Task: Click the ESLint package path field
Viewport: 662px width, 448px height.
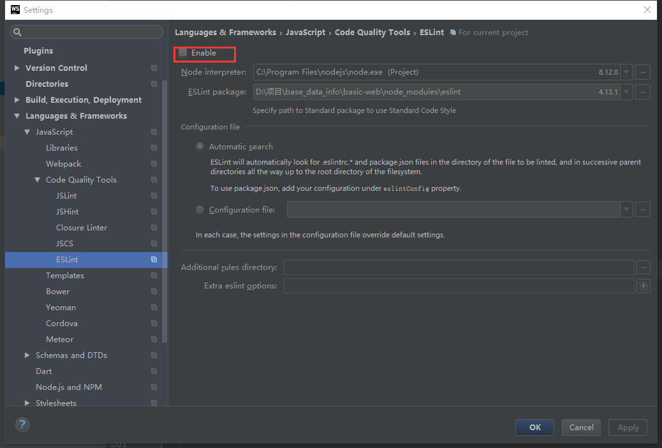Action: [x=436, y=92]
